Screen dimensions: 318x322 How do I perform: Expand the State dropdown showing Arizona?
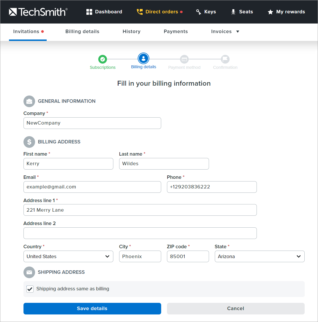point(259,256)
